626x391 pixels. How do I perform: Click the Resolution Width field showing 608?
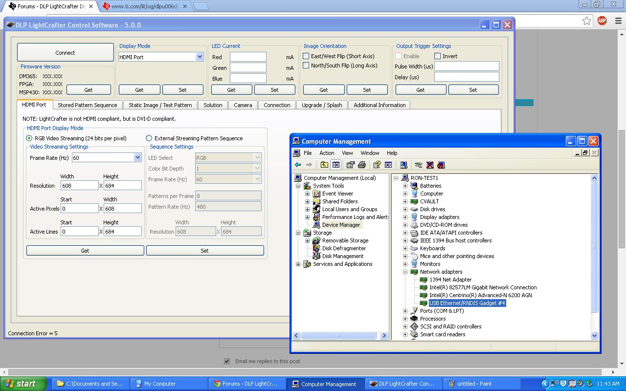pyautogui.click(x=80, y=186)
